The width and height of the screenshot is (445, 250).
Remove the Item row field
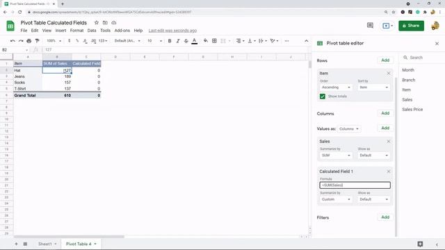click(389, 74)
